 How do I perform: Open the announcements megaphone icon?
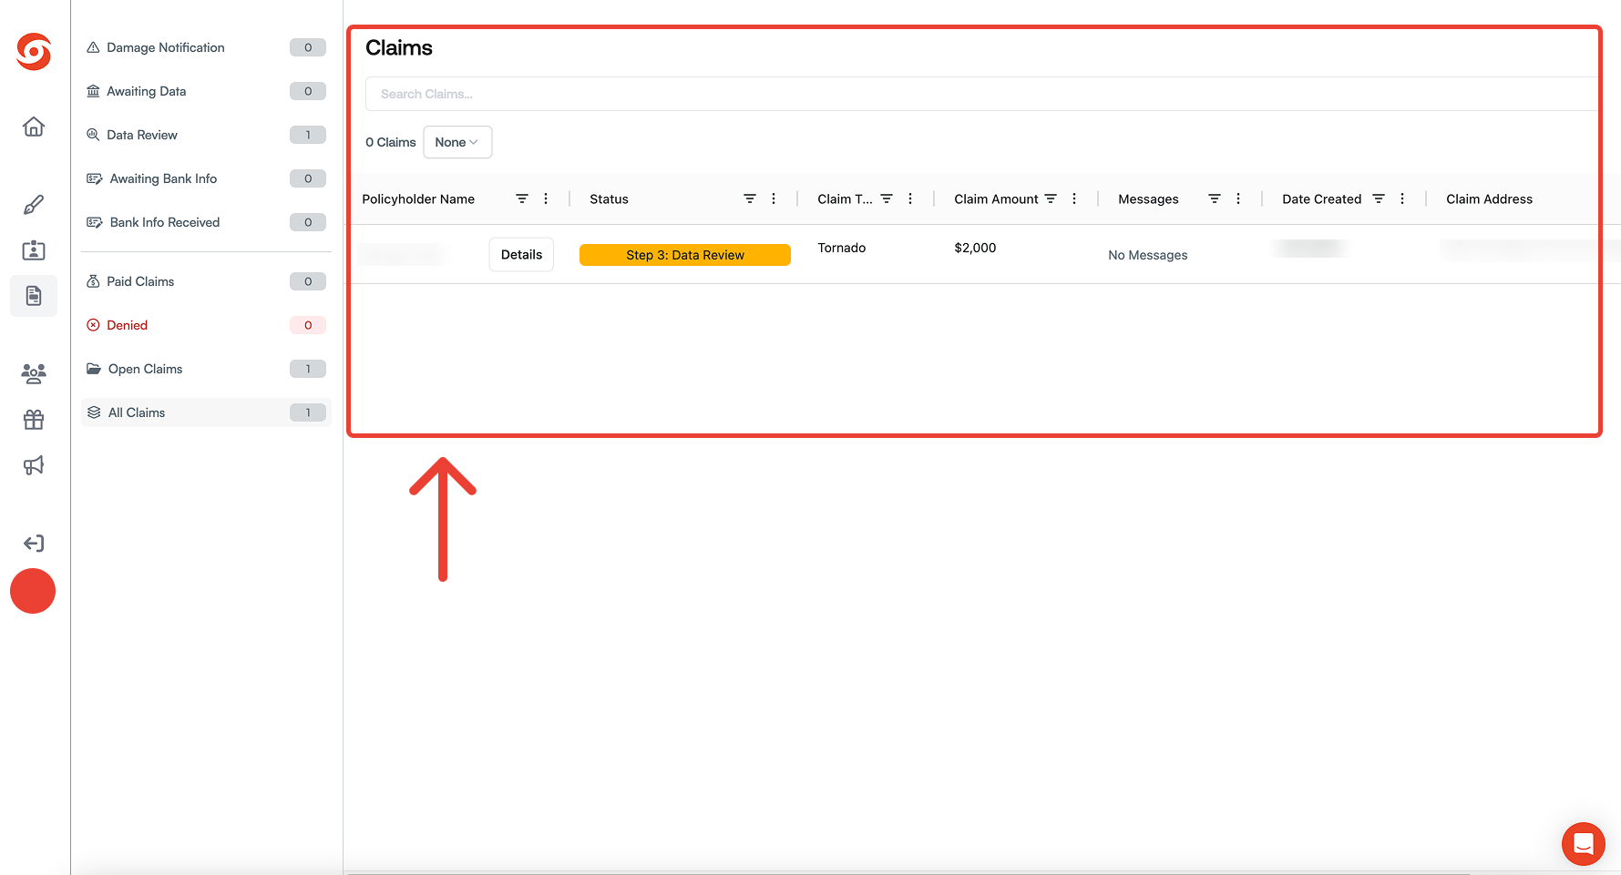(33, 465)
